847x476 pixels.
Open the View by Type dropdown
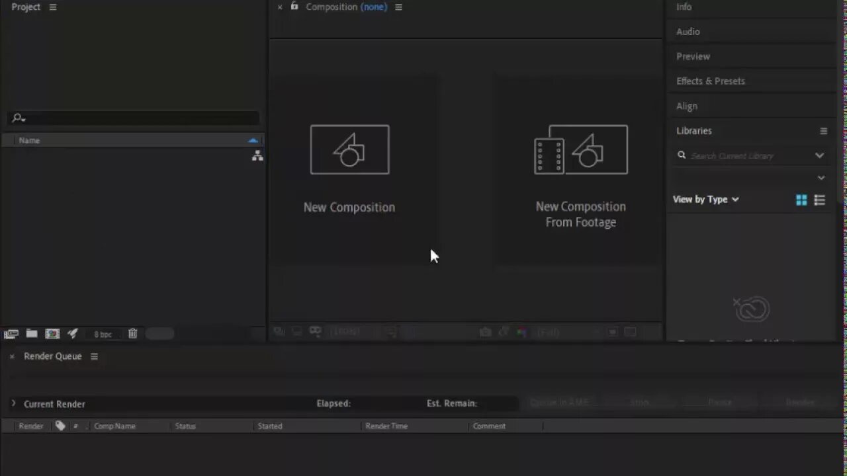click(706, 199)
